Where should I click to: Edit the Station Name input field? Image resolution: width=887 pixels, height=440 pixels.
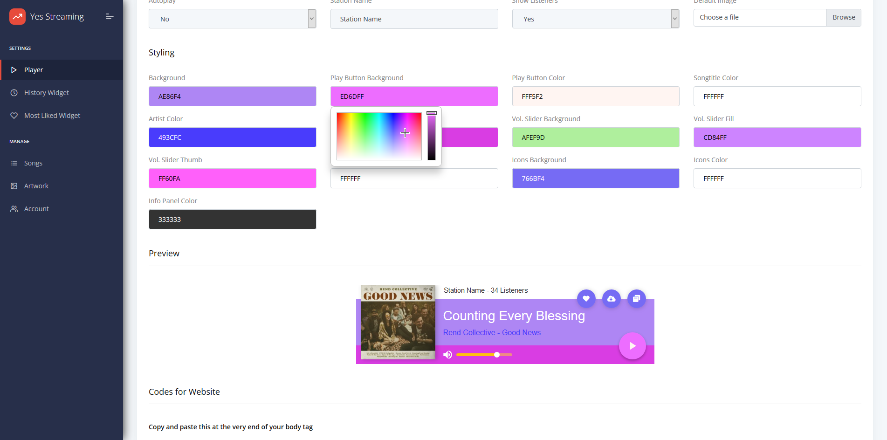point(413,19)
